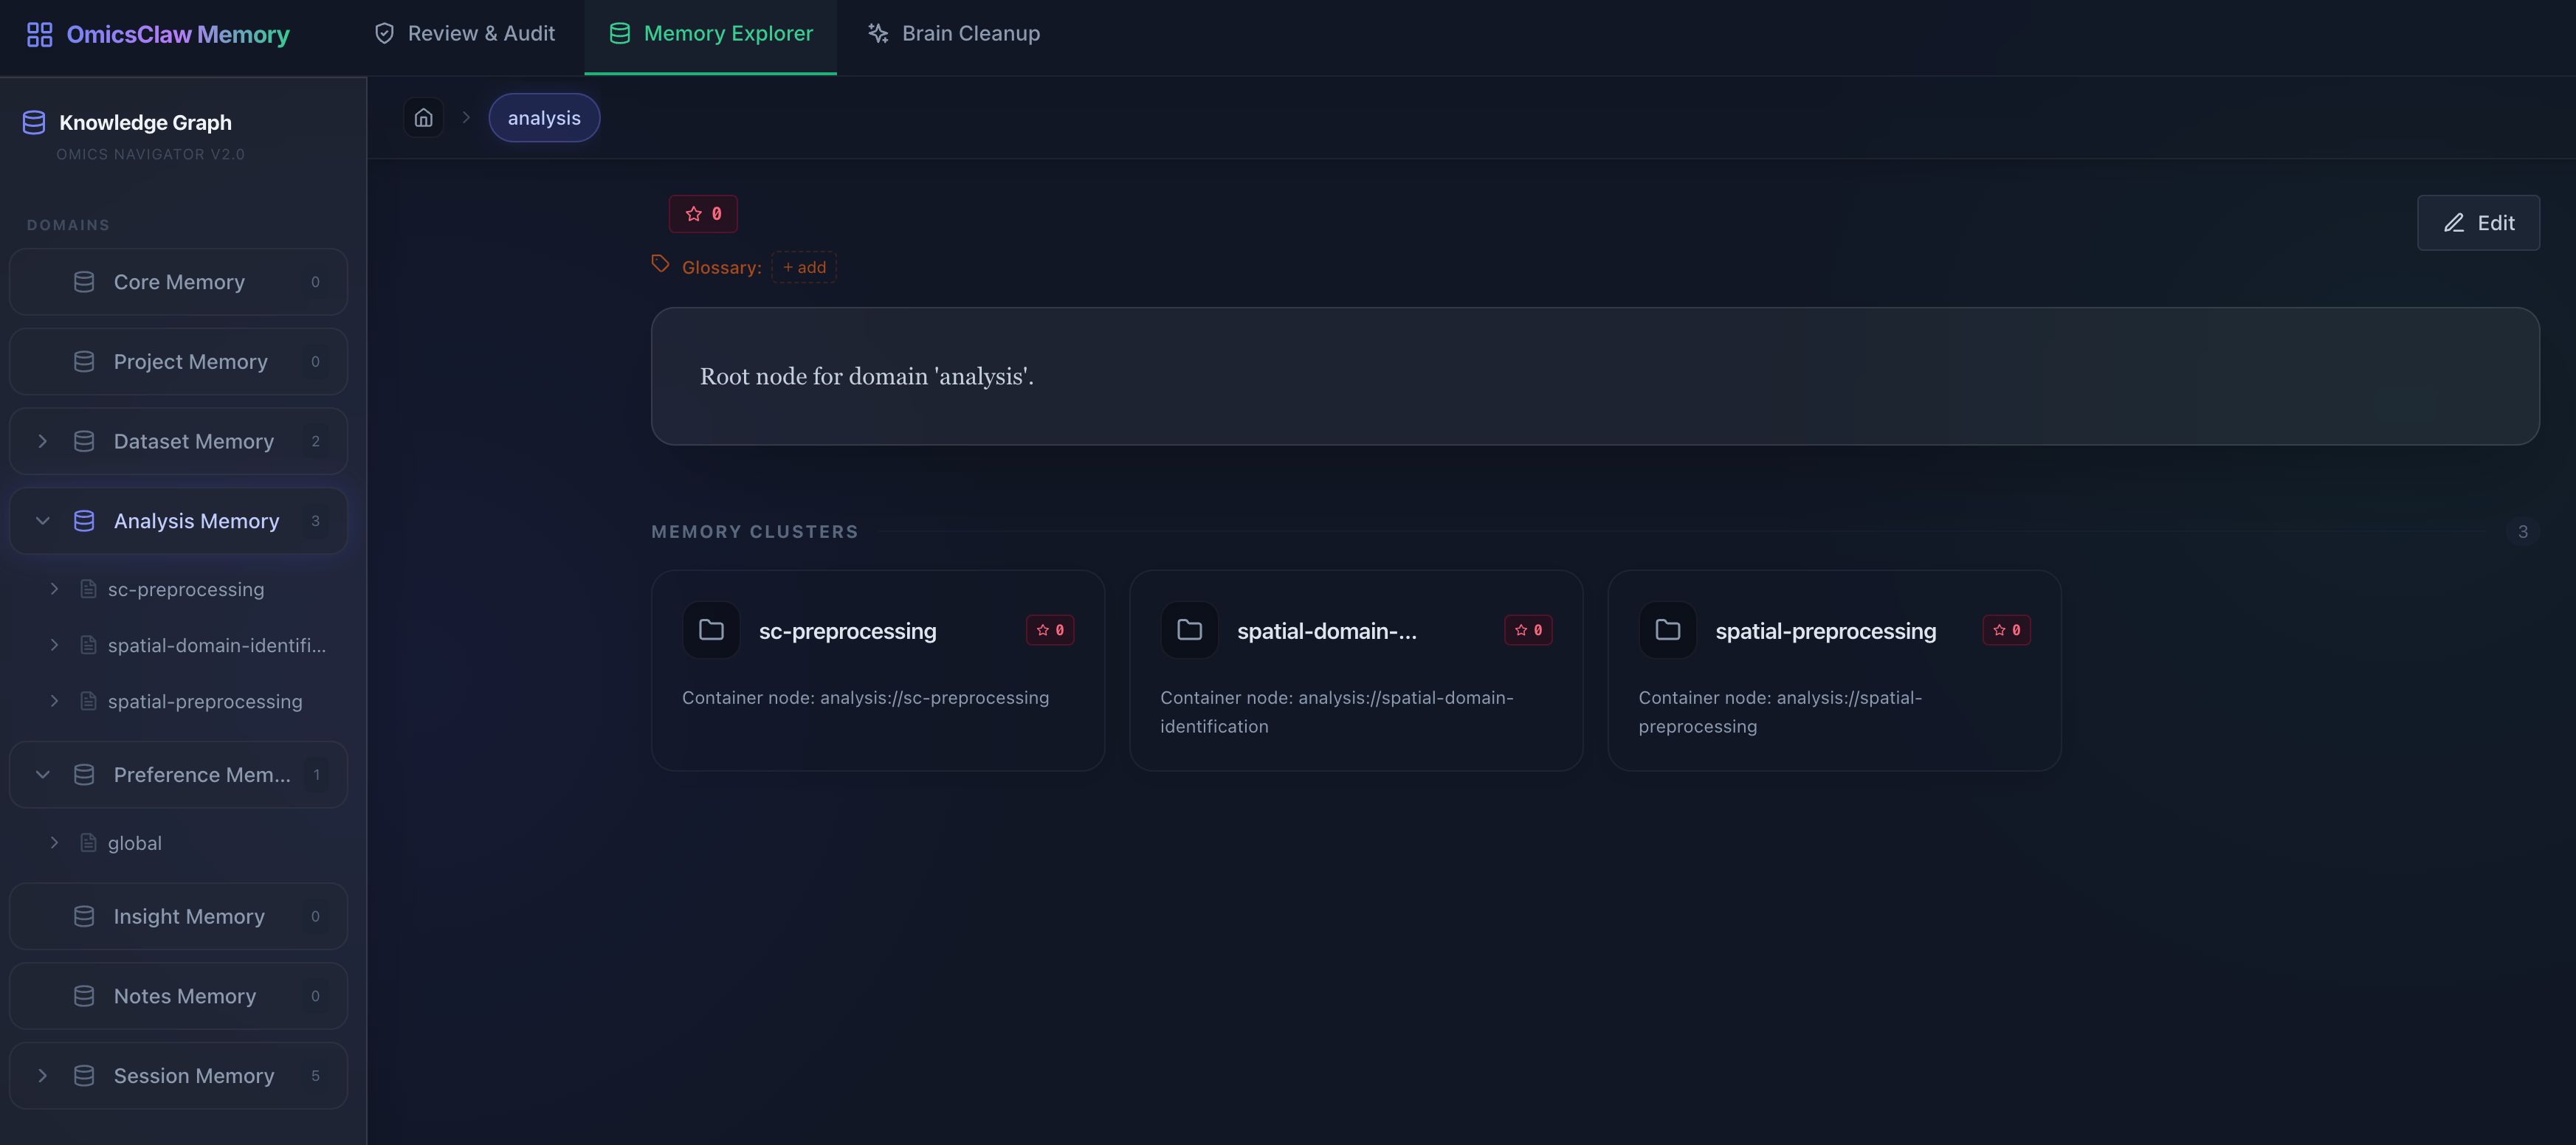Click the spatial-domain-... card folder icon
The width and height of the screenshot is (2576, 1145).
pyautogui.click(x=1189, y=631)
